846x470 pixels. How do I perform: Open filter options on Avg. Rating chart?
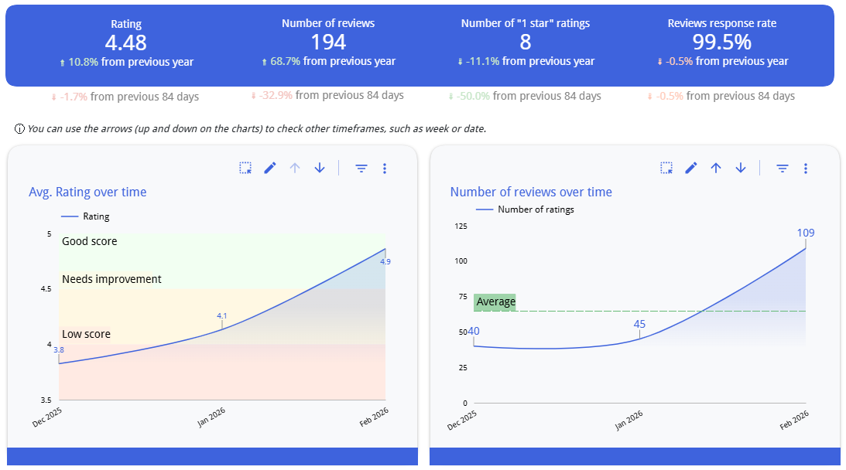(x=361, y=169)
